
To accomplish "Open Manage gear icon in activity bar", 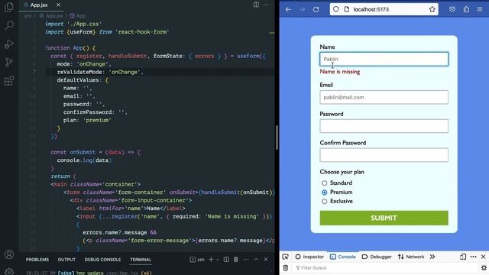I will pyautogui.click(x=9, y=271).
